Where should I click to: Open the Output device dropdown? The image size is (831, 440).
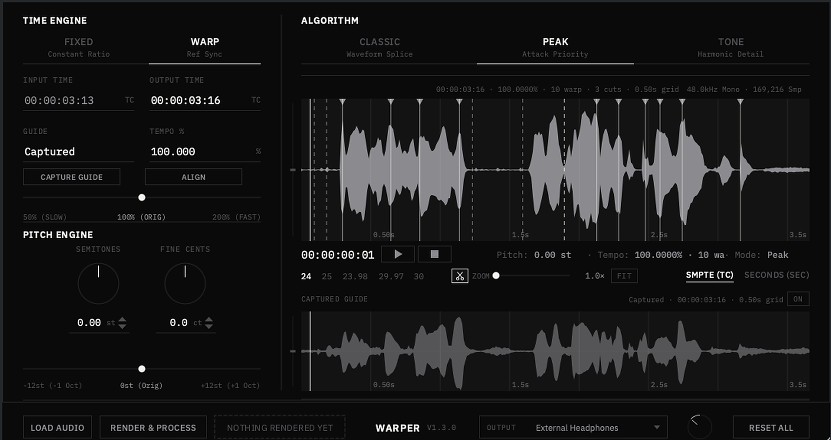click(573, 427)
